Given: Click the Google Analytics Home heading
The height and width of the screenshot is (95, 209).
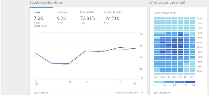Looking at the screenshot, I should click(x=46, y=3).
